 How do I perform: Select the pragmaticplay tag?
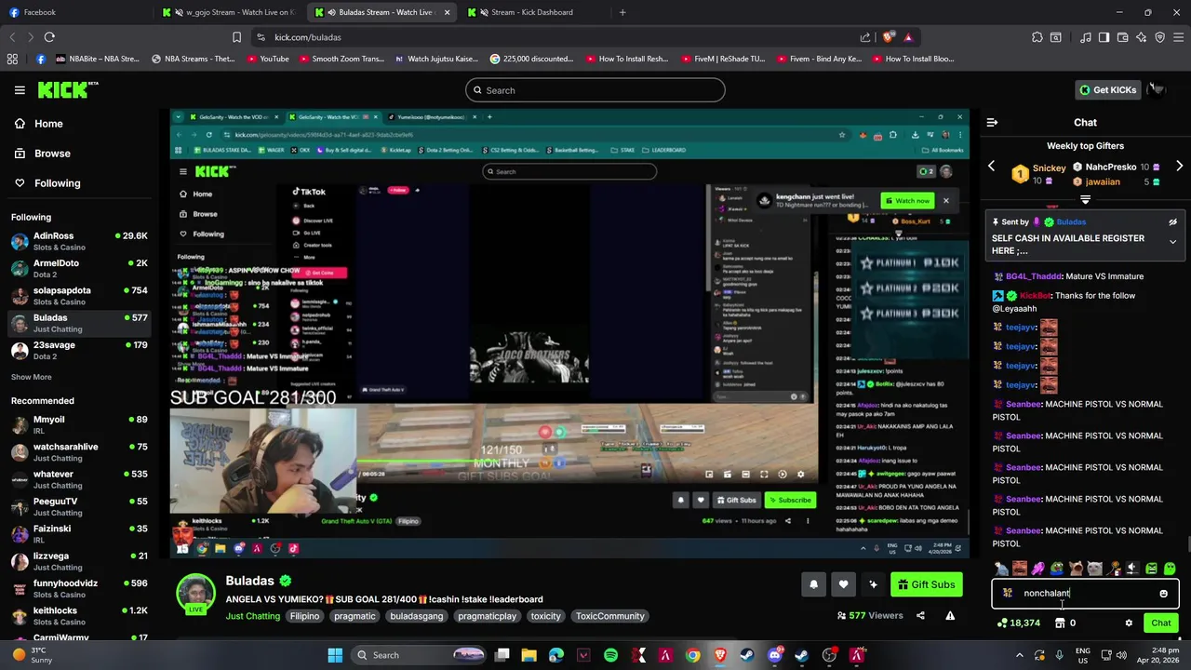pos(487,616)
